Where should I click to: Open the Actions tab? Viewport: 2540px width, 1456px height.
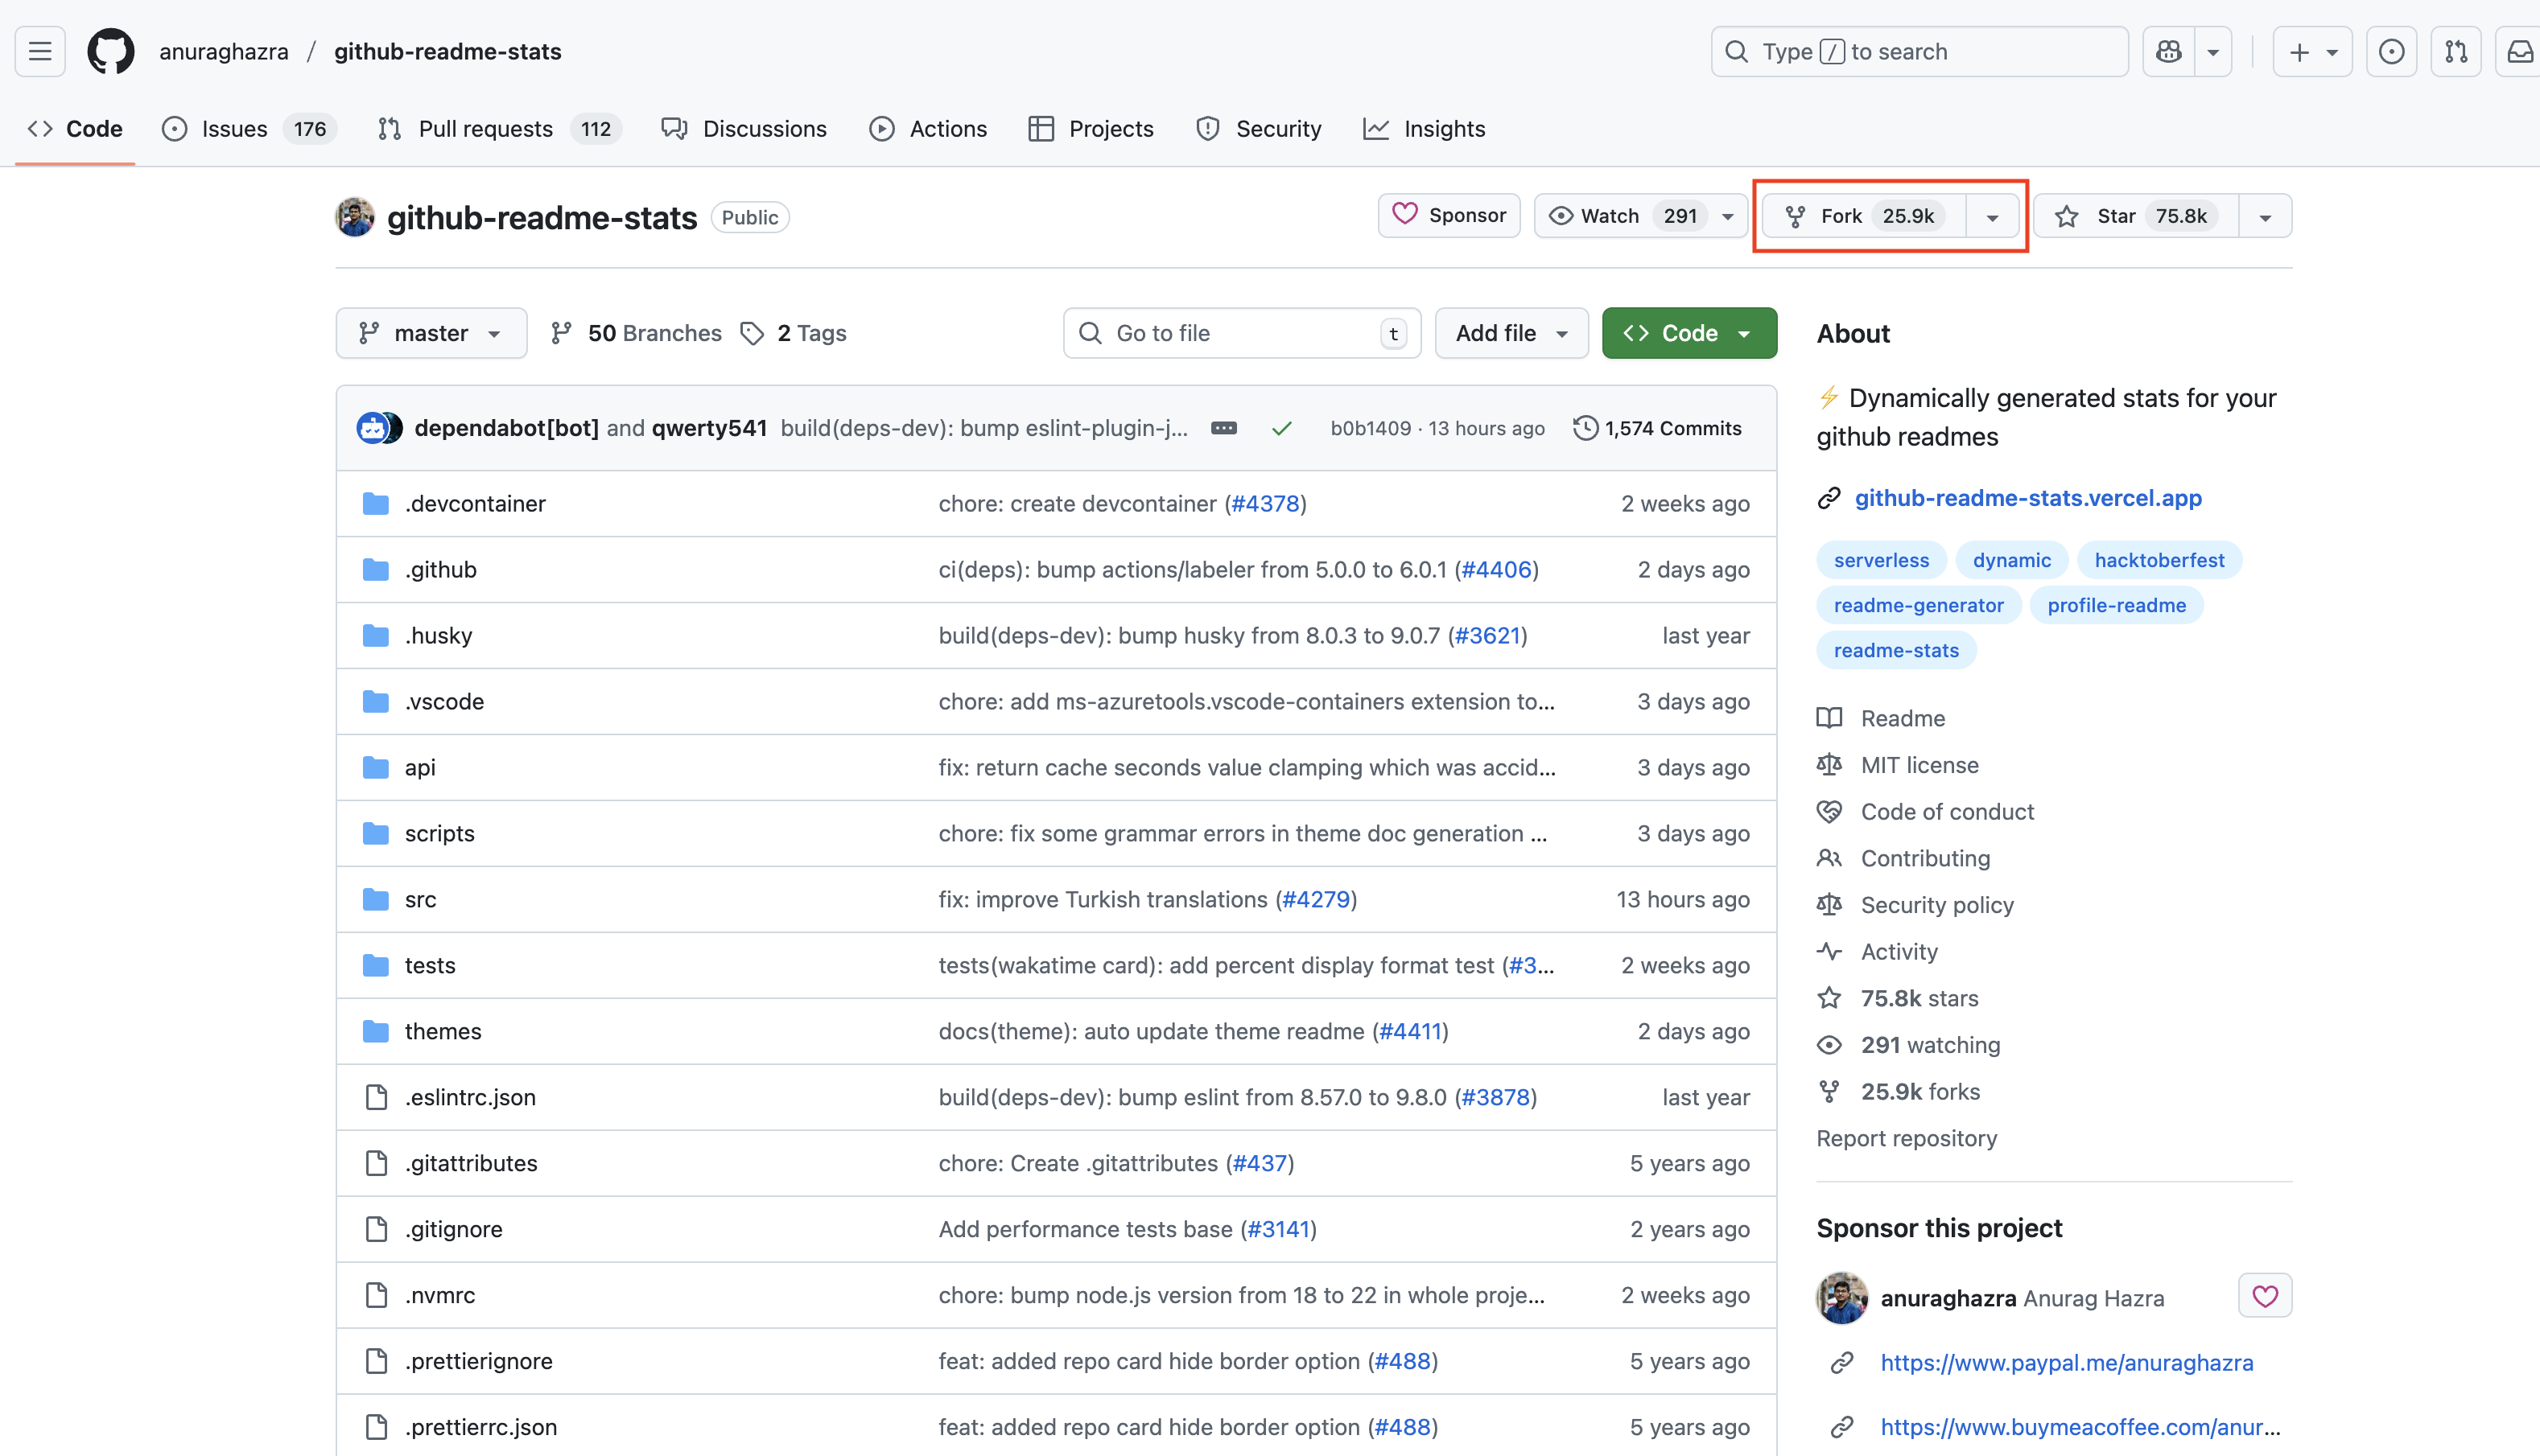coord(929,129)
